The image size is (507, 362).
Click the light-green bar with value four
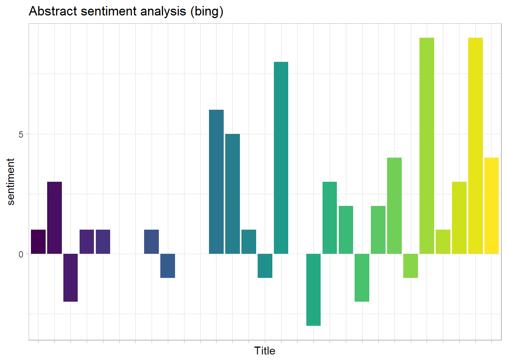(x=394, y=206)
